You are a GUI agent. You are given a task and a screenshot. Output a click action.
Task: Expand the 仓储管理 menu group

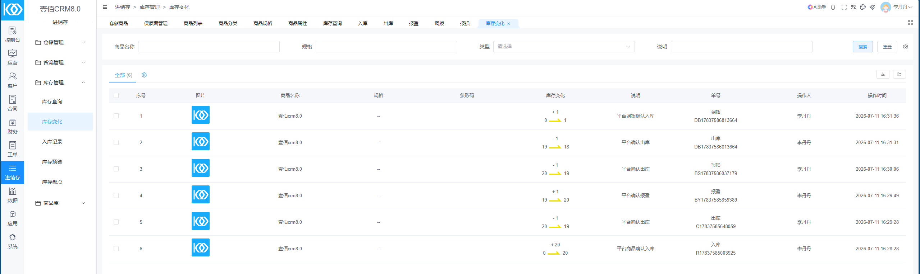pos(60,42)
